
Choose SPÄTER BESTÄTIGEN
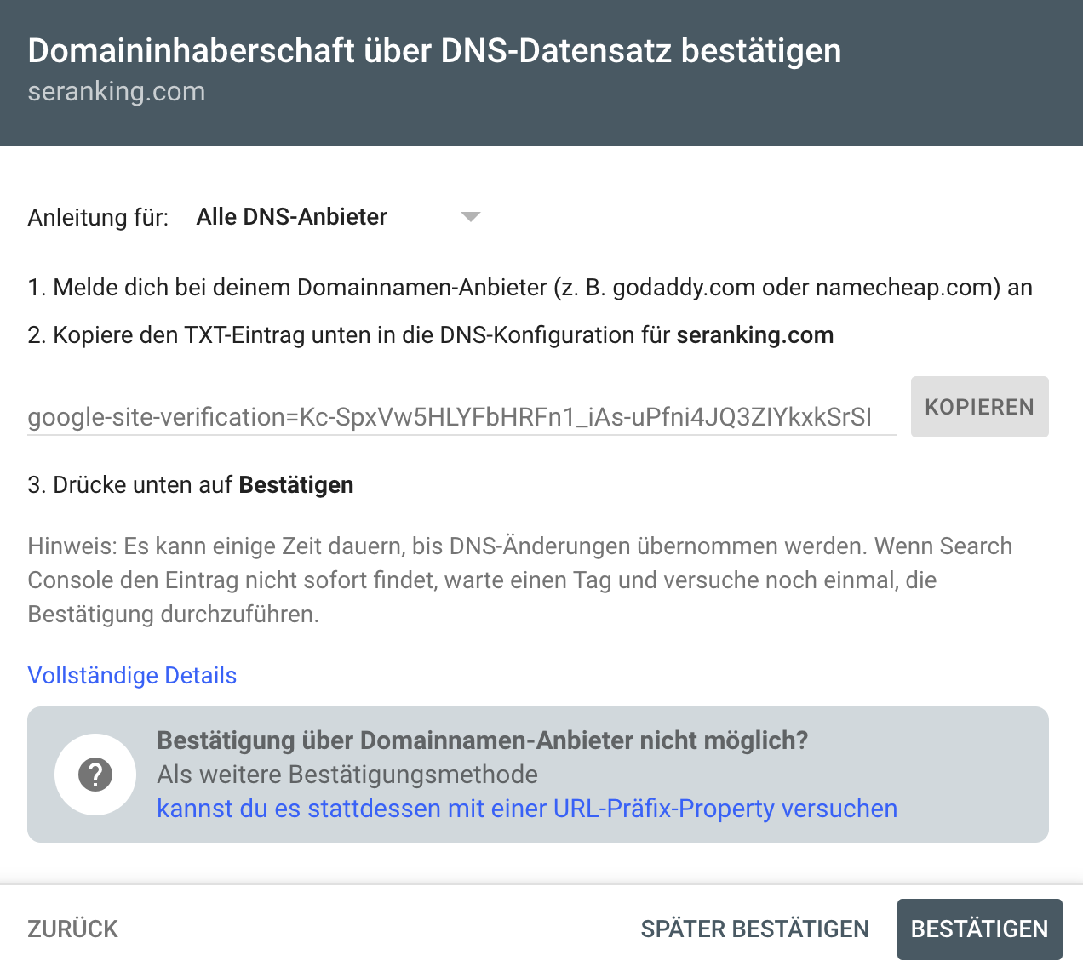[x=755, y=929]
